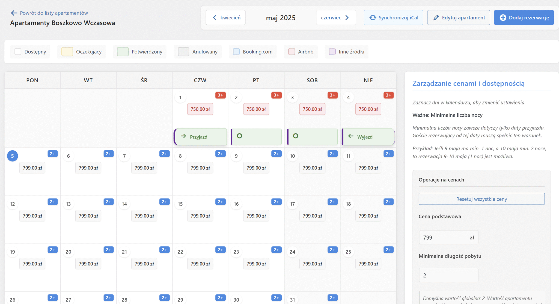Select day 19 in the calendar
Screen dimensions: 559x304
pyautogui.click(x=13, y=252)
